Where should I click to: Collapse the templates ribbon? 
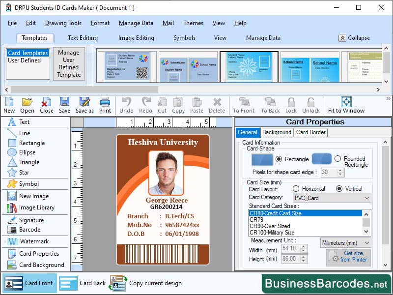tap(355, 37)
